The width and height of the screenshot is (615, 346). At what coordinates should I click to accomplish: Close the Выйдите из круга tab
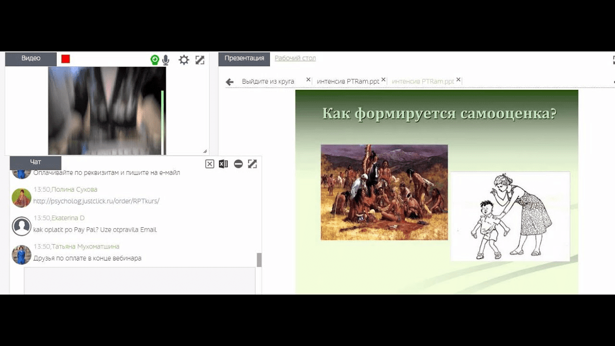coord(308,80)
